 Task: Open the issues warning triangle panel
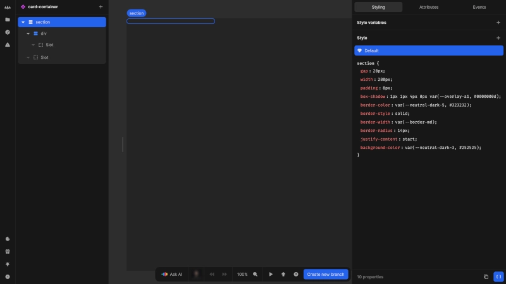tap(8, 45)
